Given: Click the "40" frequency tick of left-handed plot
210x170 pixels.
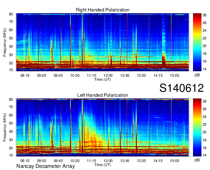Looking at the screenshot, I should pos(11,132).
